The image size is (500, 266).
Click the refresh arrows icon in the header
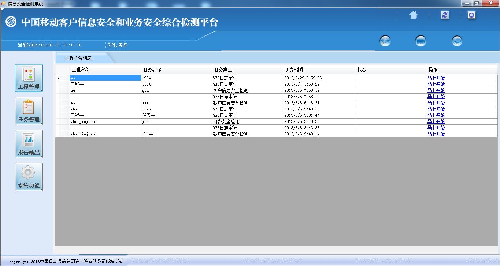coord(445,15)
